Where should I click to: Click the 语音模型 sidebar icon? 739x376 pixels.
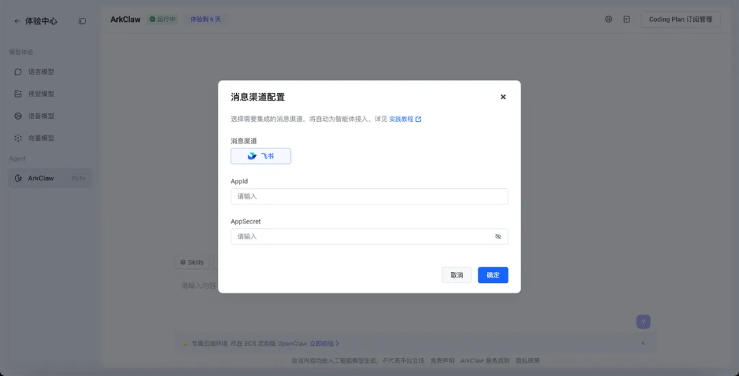click(x=18, y=116)
